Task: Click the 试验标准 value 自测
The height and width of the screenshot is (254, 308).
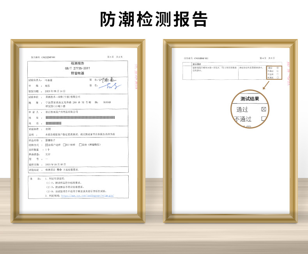Action: pyautogui.click(x=48, y=129)
